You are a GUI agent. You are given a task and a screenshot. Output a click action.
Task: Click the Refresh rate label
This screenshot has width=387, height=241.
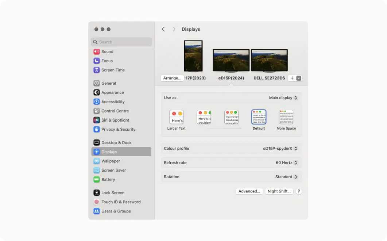(175, 162)
